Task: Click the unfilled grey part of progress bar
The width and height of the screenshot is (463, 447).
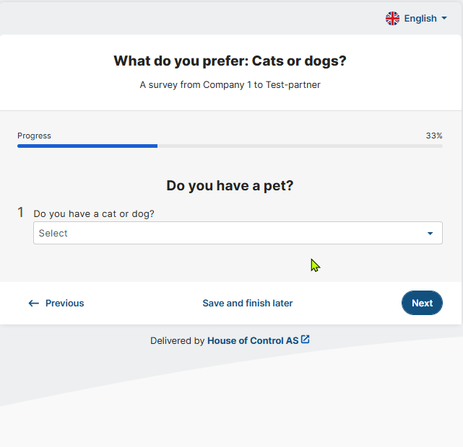Action: [300, 146]
